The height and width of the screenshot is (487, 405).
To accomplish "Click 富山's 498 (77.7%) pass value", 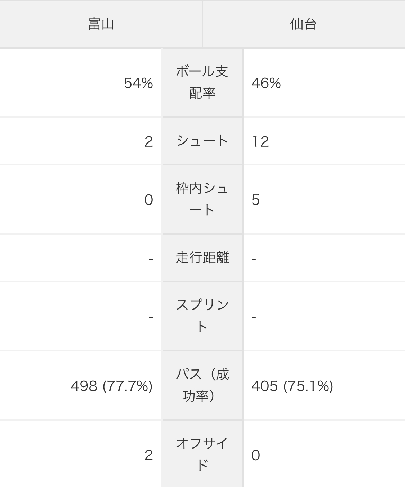I will pyautogui.click(x=112, y=386).
